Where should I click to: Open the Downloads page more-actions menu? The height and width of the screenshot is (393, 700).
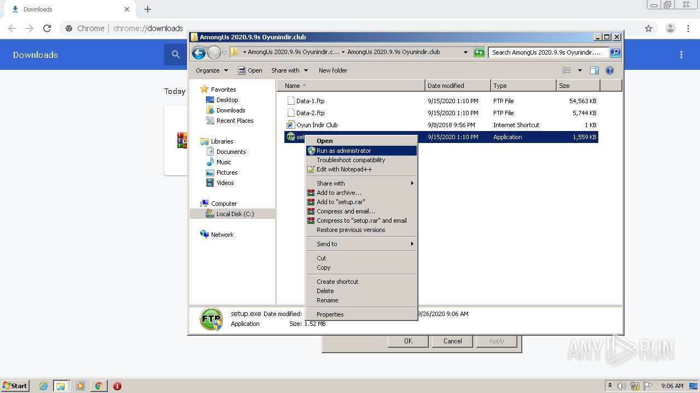[x=681, y=55]
